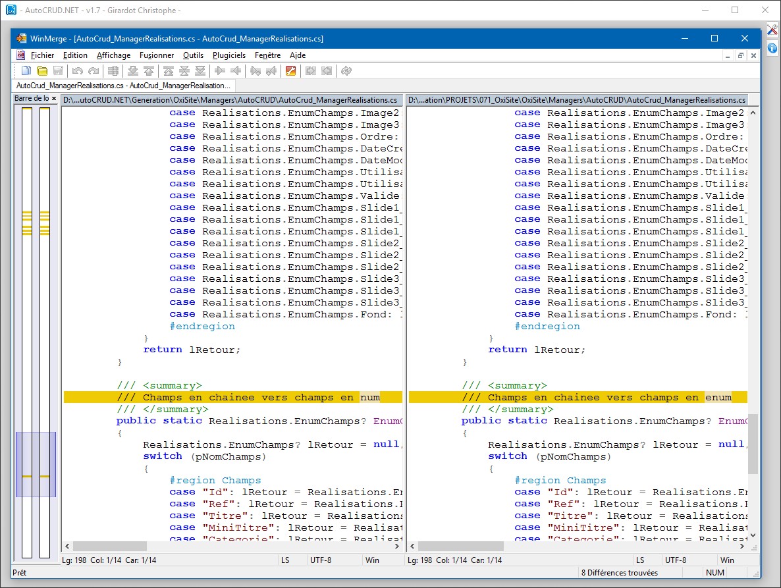Select the AutoCrud_ManagerRealisations.cs document tab
Screen dimensions: 781x588
tap(124, 86)
